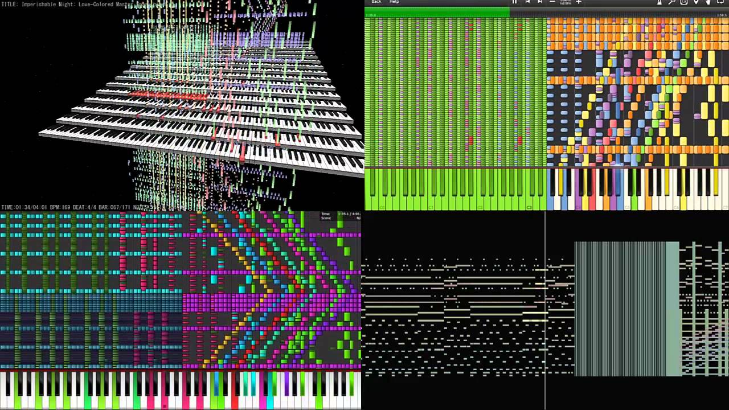The image size is (729, 410).
Task: Click the vertical playhead line in lower-right visualizer
Action: [545, 310]
